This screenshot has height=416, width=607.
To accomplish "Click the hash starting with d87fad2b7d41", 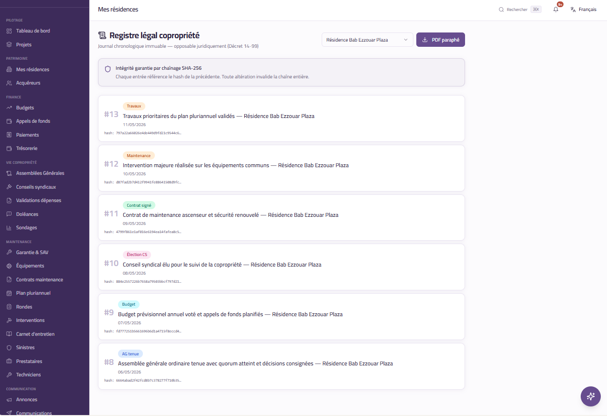I will click(149, 182).
